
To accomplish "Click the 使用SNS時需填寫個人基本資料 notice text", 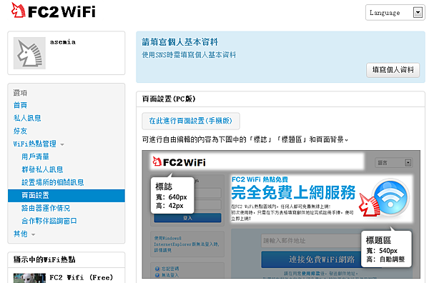I will [x=189, y=55].
